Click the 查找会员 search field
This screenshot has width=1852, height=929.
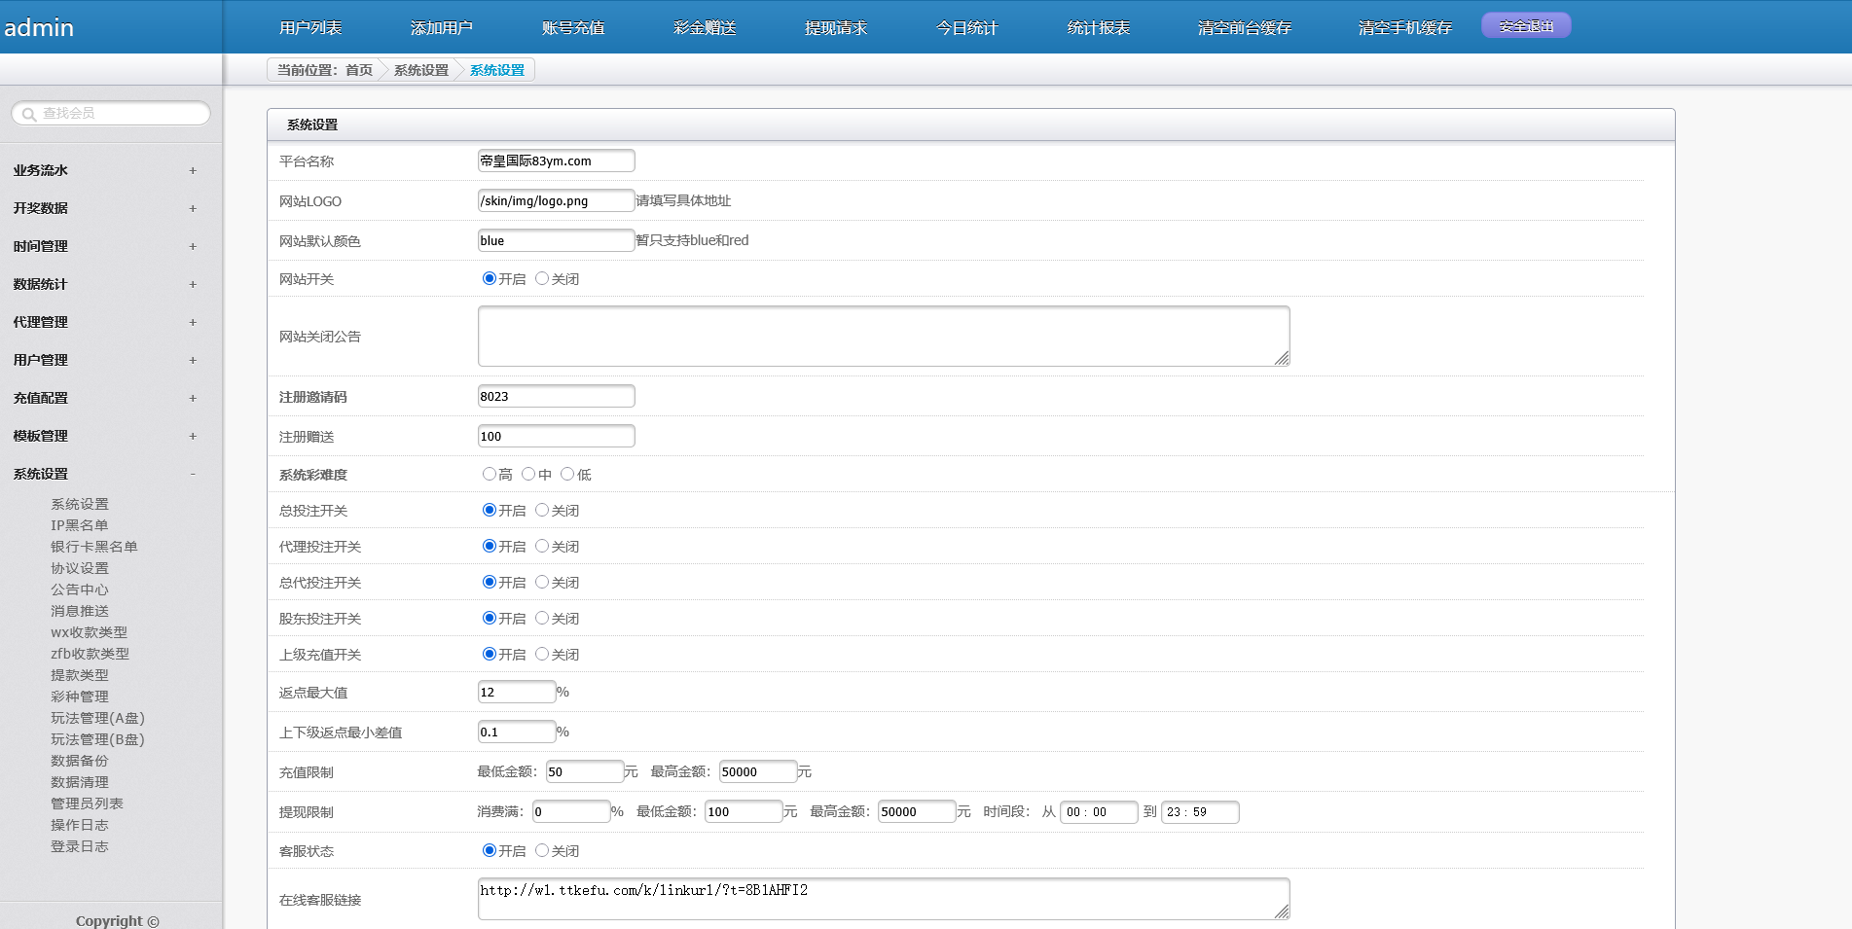(111, 114)
